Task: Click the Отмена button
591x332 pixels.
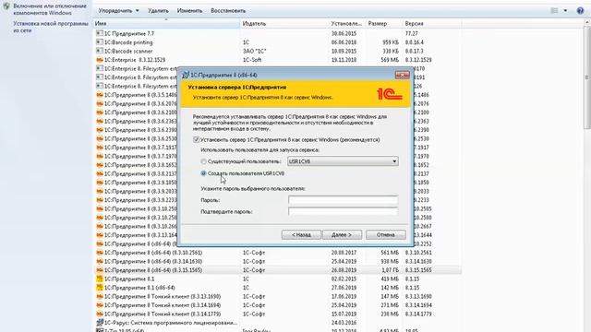Action: click(386, 235)
